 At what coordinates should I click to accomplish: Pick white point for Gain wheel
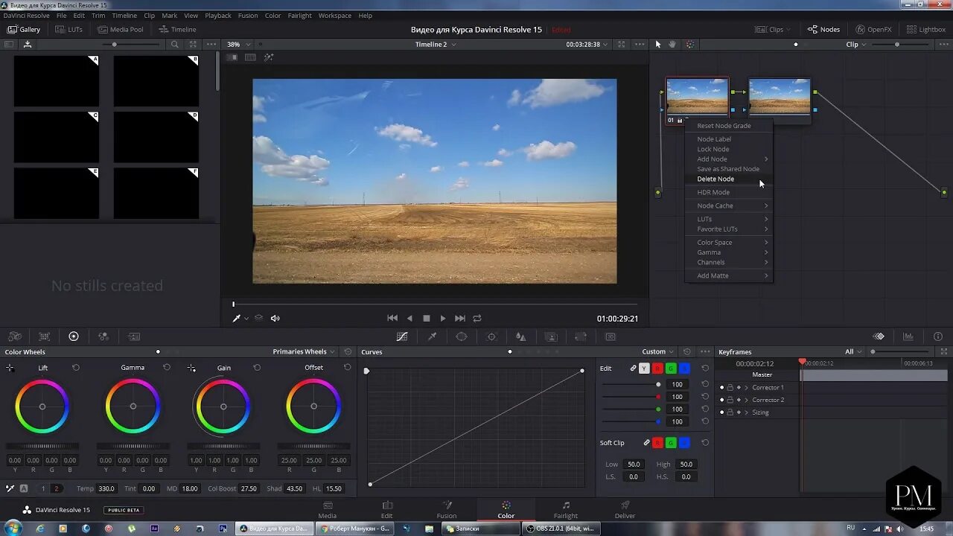(192, 368)
